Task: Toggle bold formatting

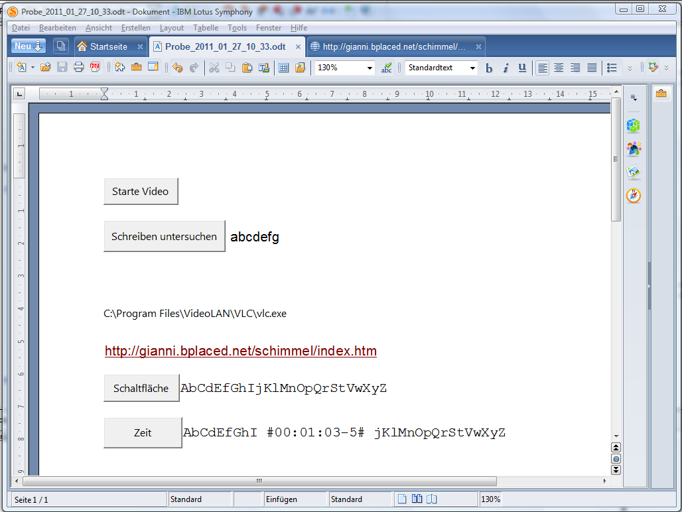Action: coord(489,68)
